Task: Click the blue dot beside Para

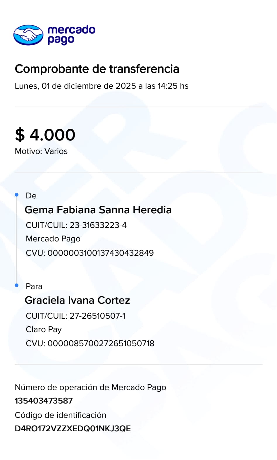Action: (17, 285)
